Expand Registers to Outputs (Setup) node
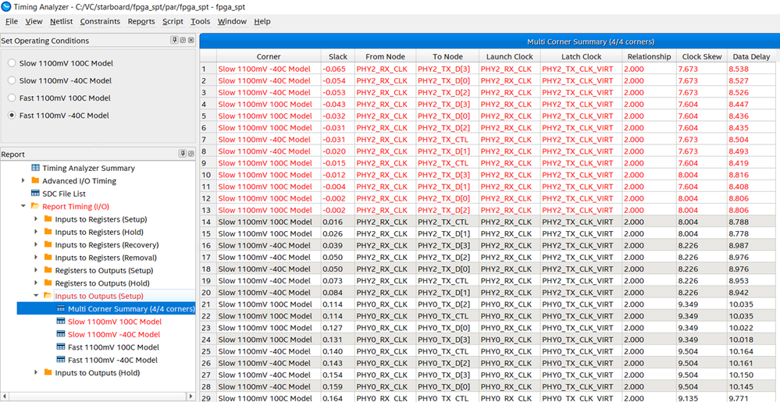Image resolution: width=780 pixels, height=402 pixels. point(36,270)
